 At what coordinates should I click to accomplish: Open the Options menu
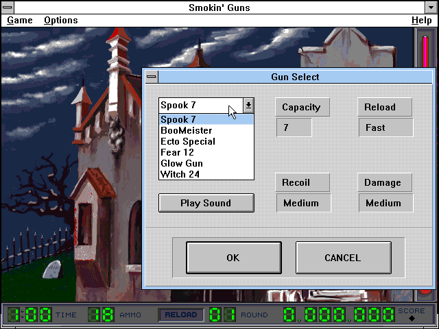tap(61, 20)
